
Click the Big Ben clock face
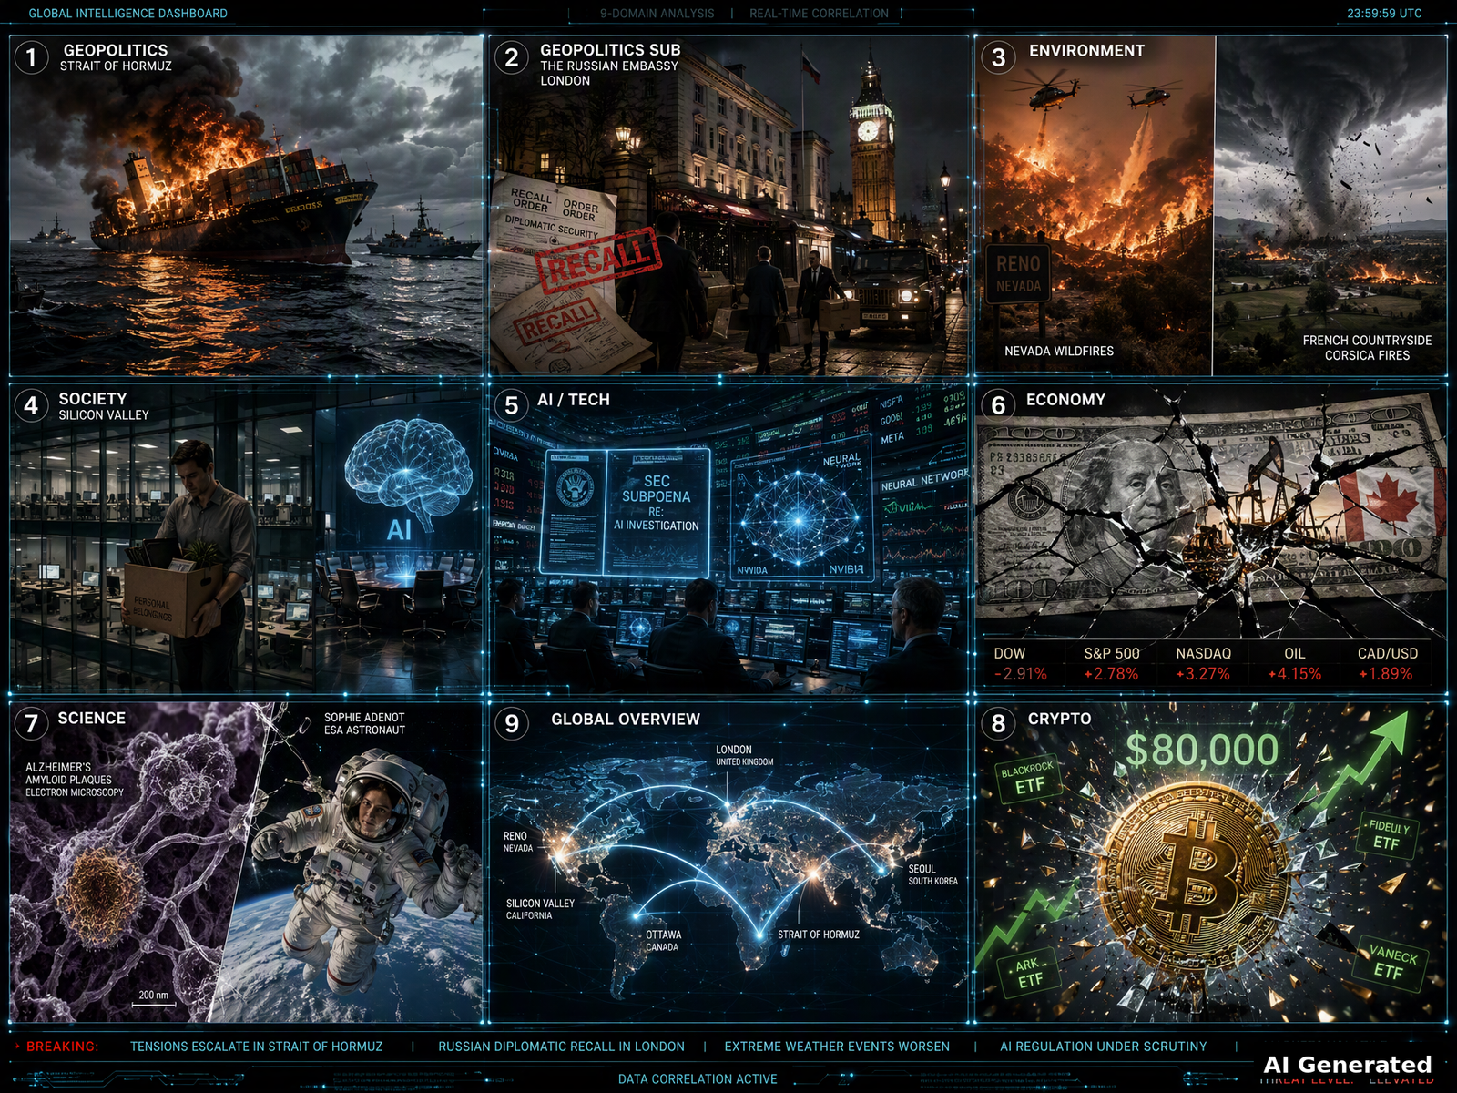coord(869,130)
